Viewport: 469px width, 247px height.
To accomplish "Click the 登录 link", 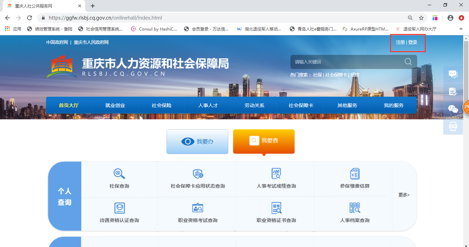I will click(x=413, y=42).
